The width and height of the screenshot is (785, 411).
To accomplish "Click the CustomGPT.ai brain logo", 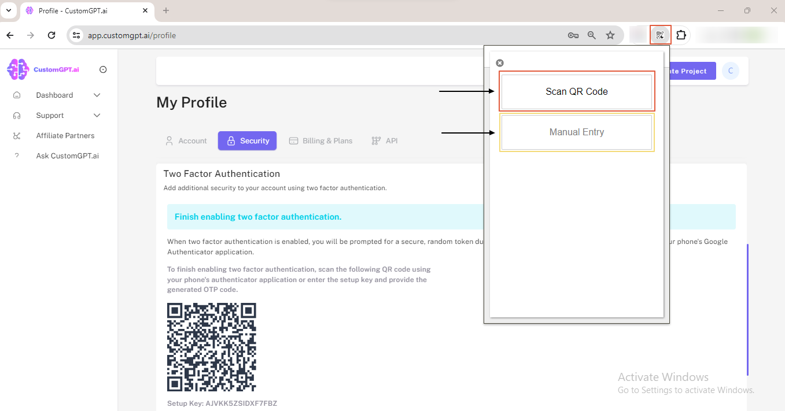I will coord(17,69).
